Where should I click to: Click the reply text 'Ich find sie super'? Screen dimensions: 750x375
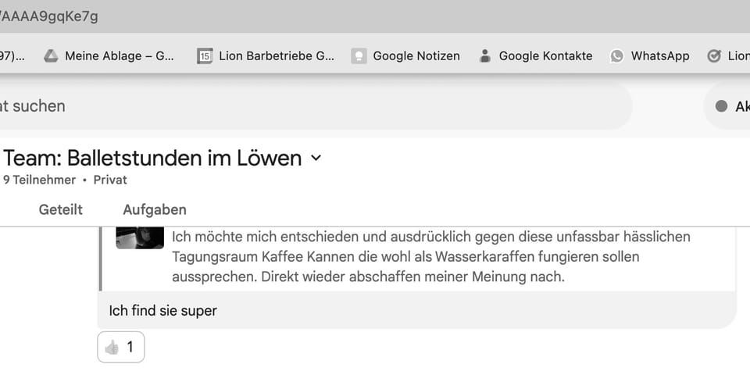point(162,311)
